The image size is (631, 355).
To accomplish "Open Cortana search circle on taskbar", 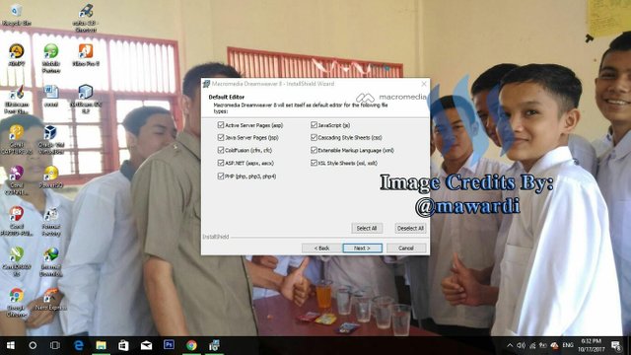I will (x=33, y=345).
